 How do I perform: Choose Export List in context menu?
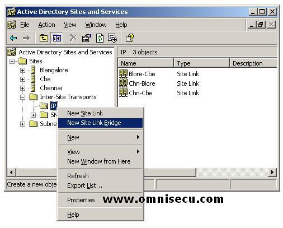(x=101, y=185)
